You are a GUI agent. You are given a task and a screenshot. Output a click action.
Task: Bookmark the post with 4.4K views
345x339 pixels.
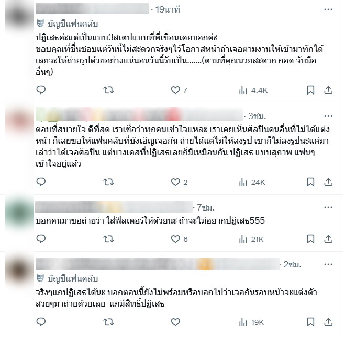[310, 90]
